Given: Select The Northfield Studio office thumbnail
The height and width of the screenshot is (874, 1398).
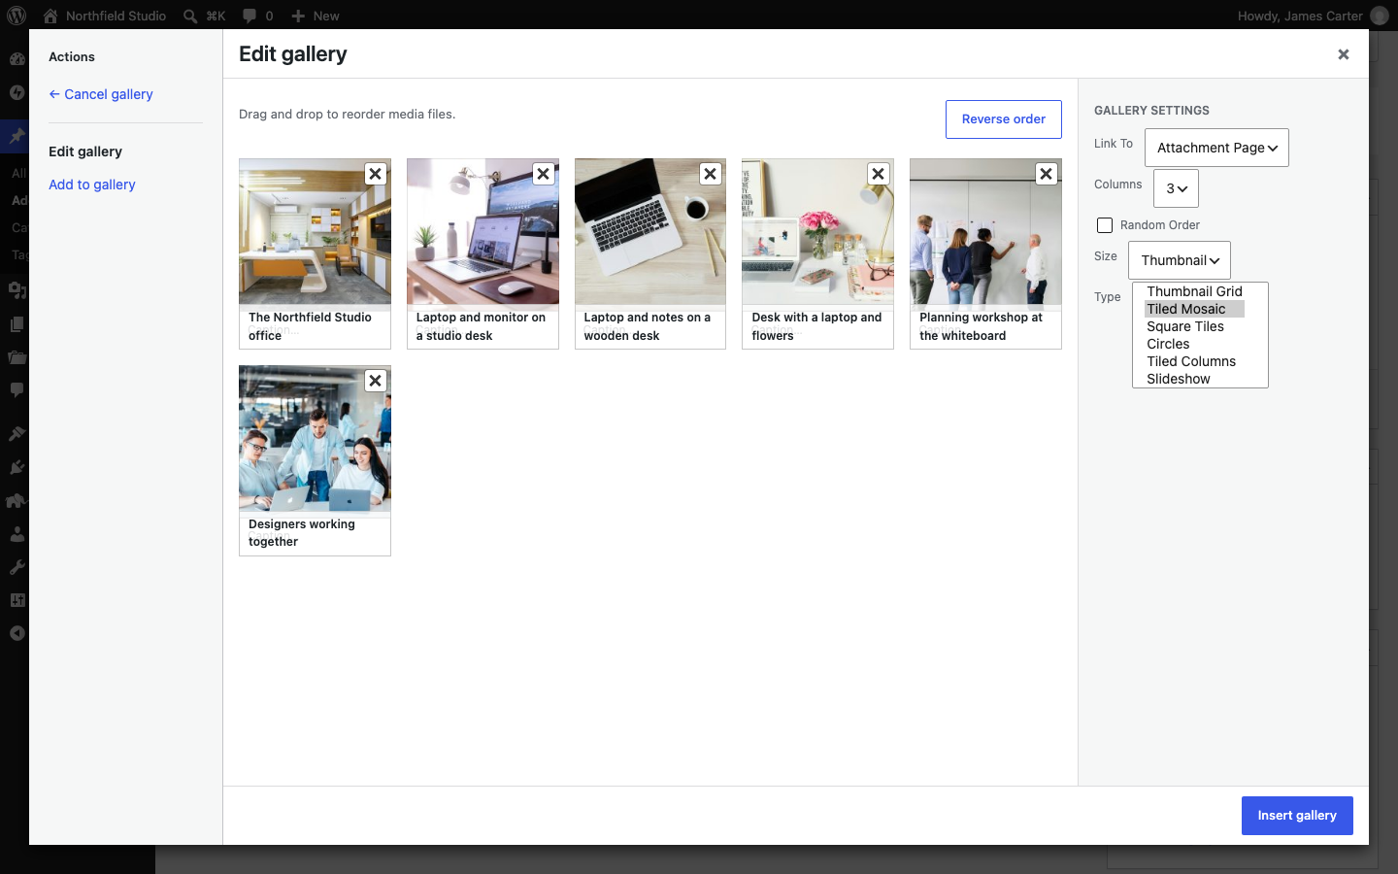Looking at the screenshot, I should click(316, 233).
